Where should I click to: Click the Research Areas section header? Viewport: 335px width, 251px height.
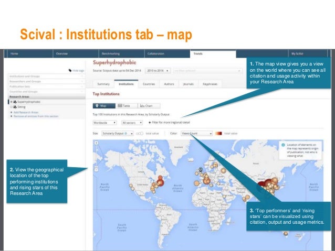(46, 96)
